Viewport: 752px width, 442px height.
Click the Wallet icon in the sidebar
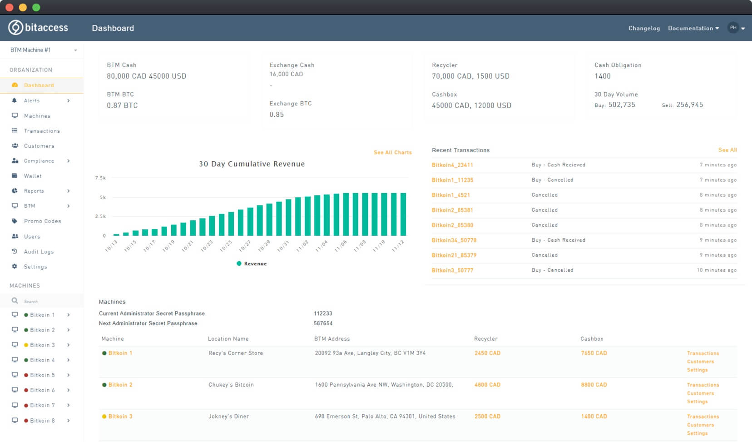[15, 176]
